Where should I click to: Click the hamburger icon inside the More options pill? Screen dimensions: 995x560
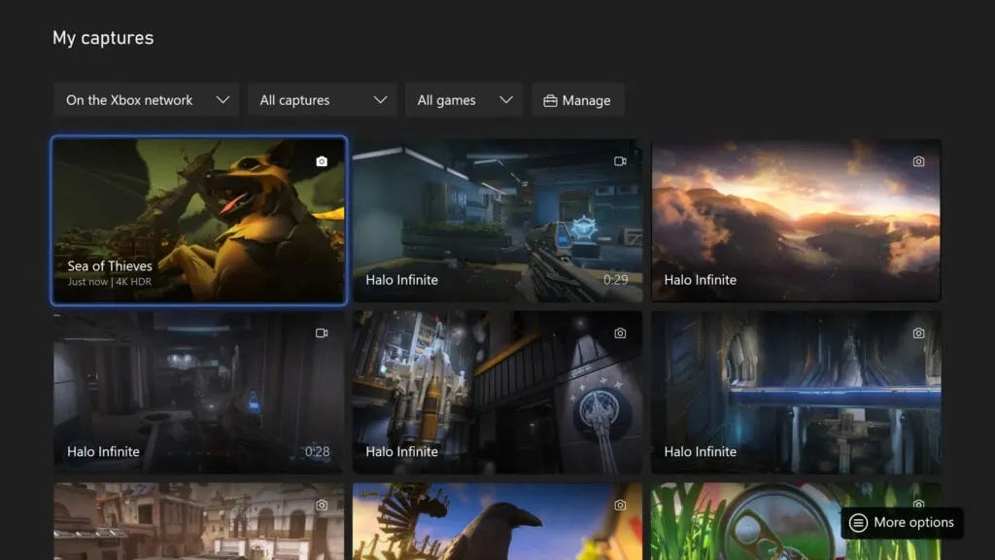859,522
